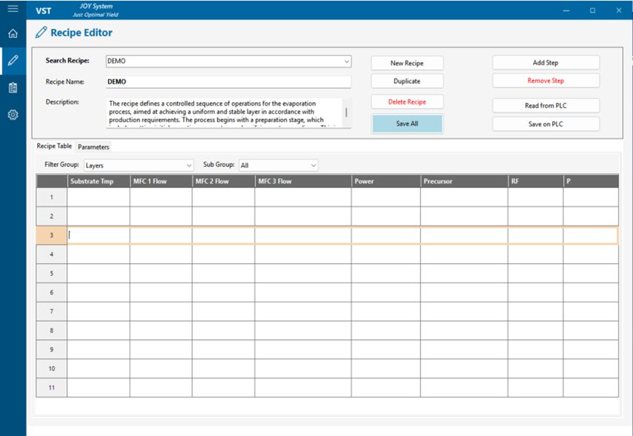This screenshot has height=436, width=633.
Task: Click MFC 3 Flow cell in row 11
Action: click(303, 388)
